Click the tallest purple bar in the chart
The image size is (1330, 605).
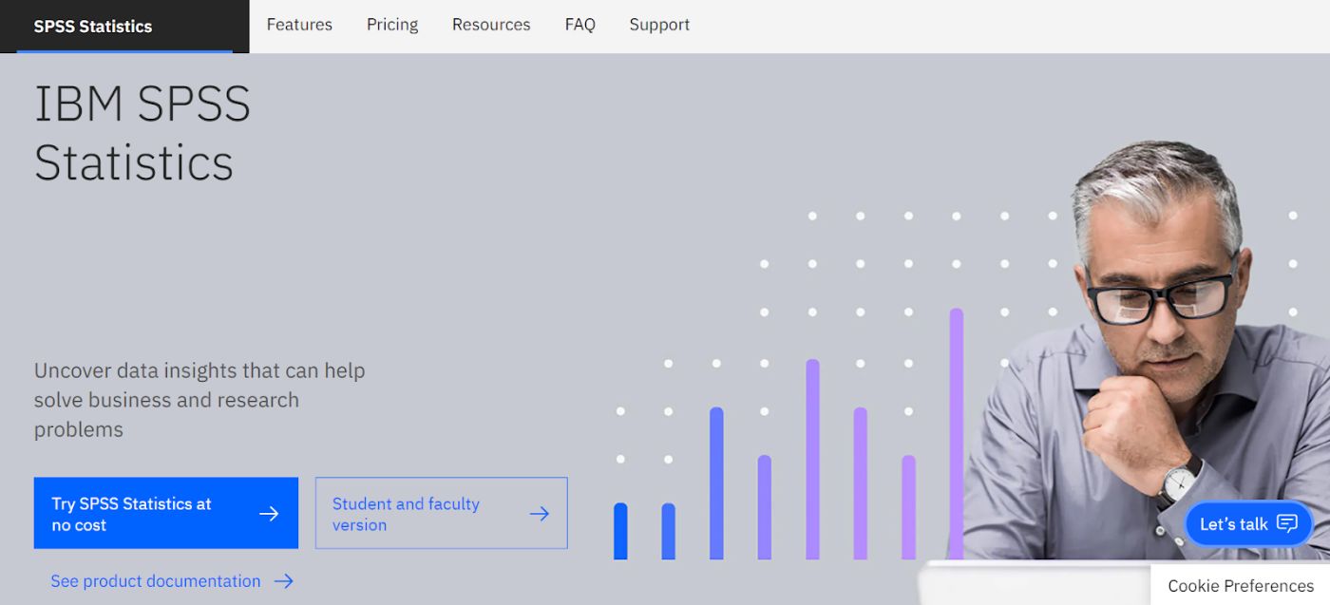[956, 433]
